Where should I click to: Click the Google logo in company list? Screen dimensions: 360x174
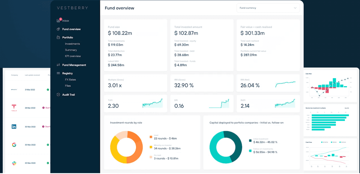[14, 145]
